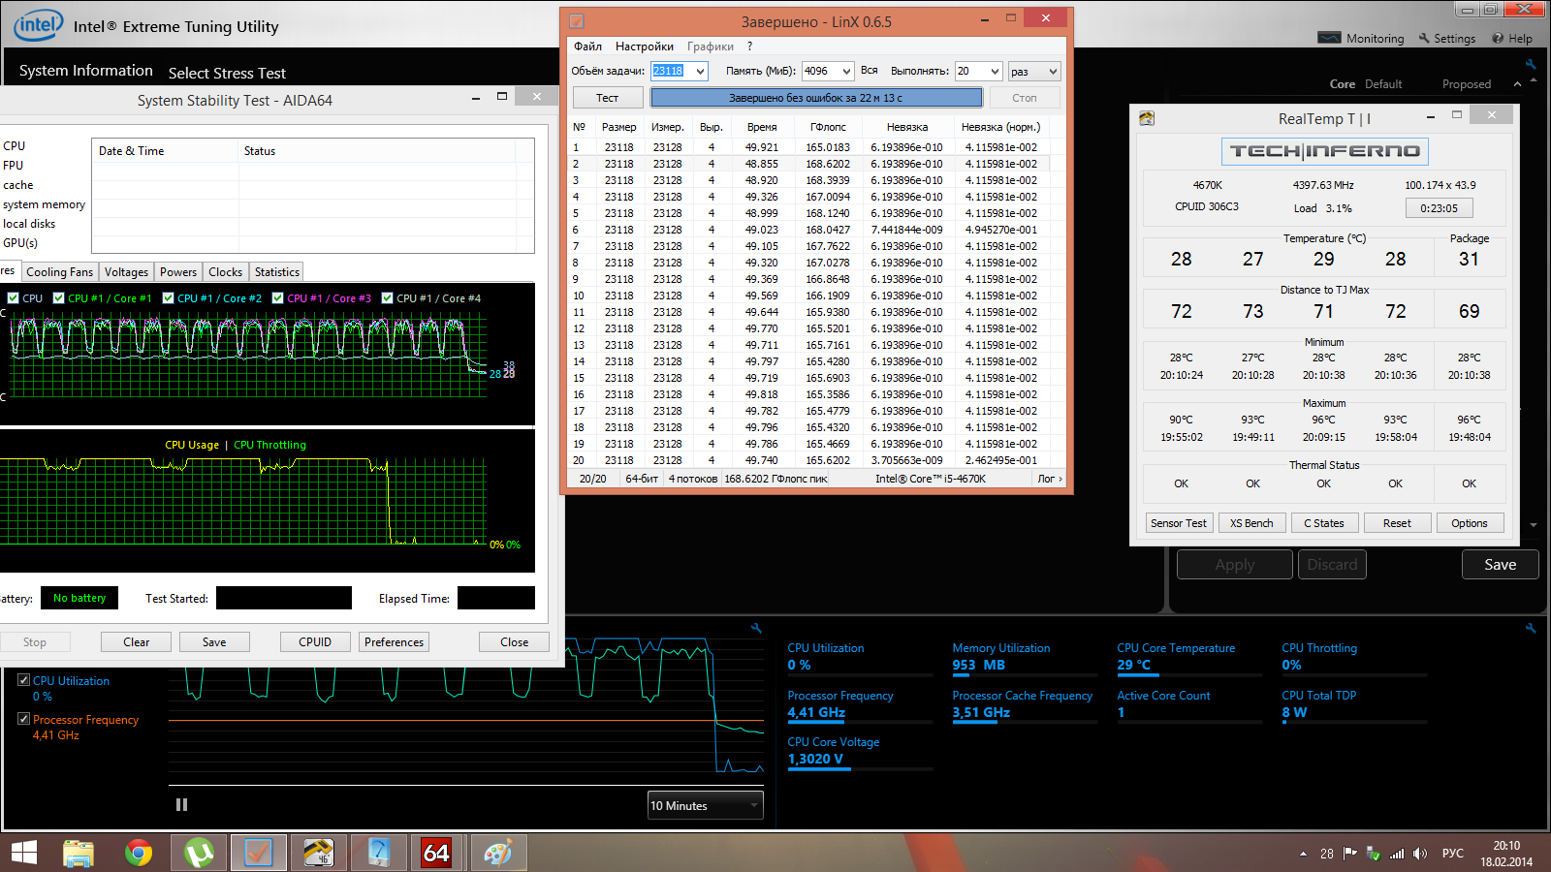This screenshot has width=1551, height=872.
Task: Open Options in RealTemp
Action: point(1470,523)
